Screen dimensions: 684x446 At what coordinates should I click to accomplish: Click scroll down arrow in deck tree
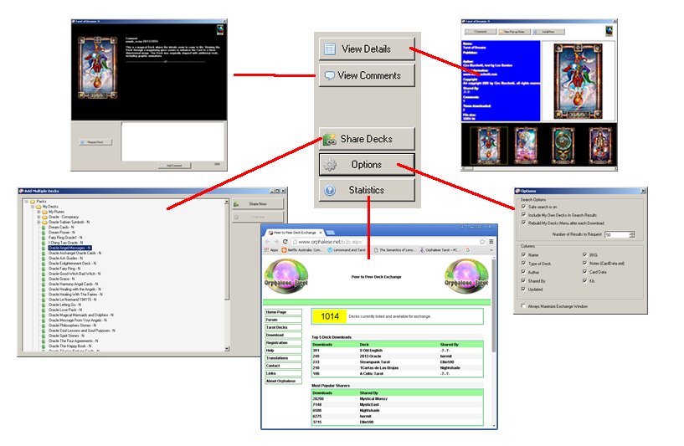click(226, 348)
